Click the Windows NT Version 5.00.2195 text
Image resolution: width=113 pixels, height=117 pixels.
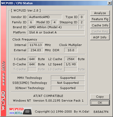48,101
